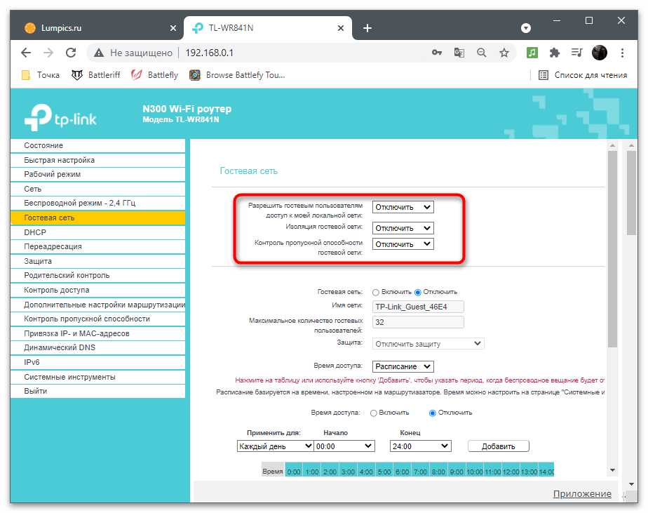Screen dimensions: 648x513
Task: Open the Приложение link
Action: pos(581,494)
